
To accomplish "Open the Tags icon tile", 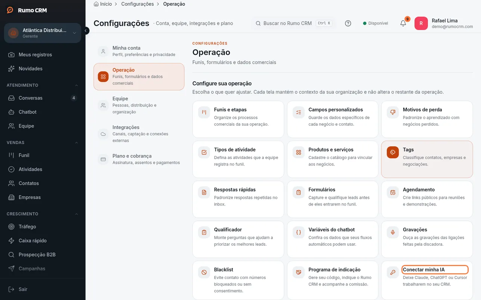I will (393, 152).
